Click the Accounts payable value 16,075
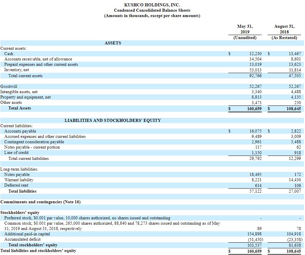 (255, 131)
